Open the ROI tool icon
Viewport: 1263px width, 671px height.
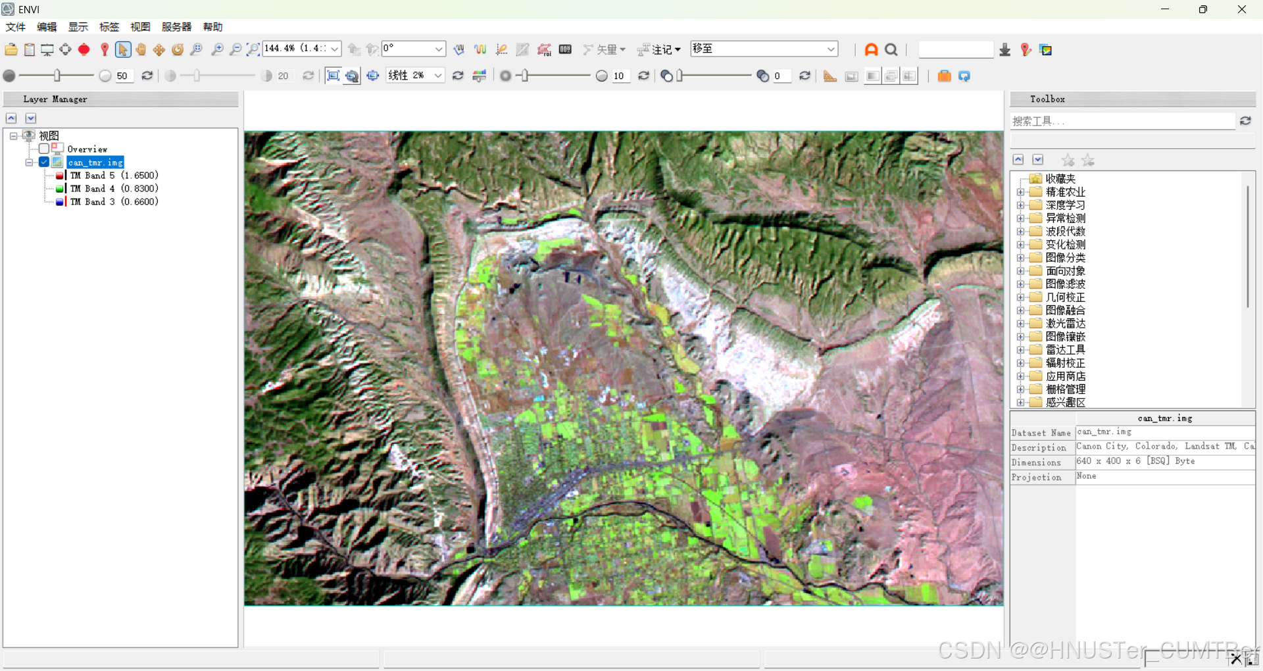(x=544, y=49)
